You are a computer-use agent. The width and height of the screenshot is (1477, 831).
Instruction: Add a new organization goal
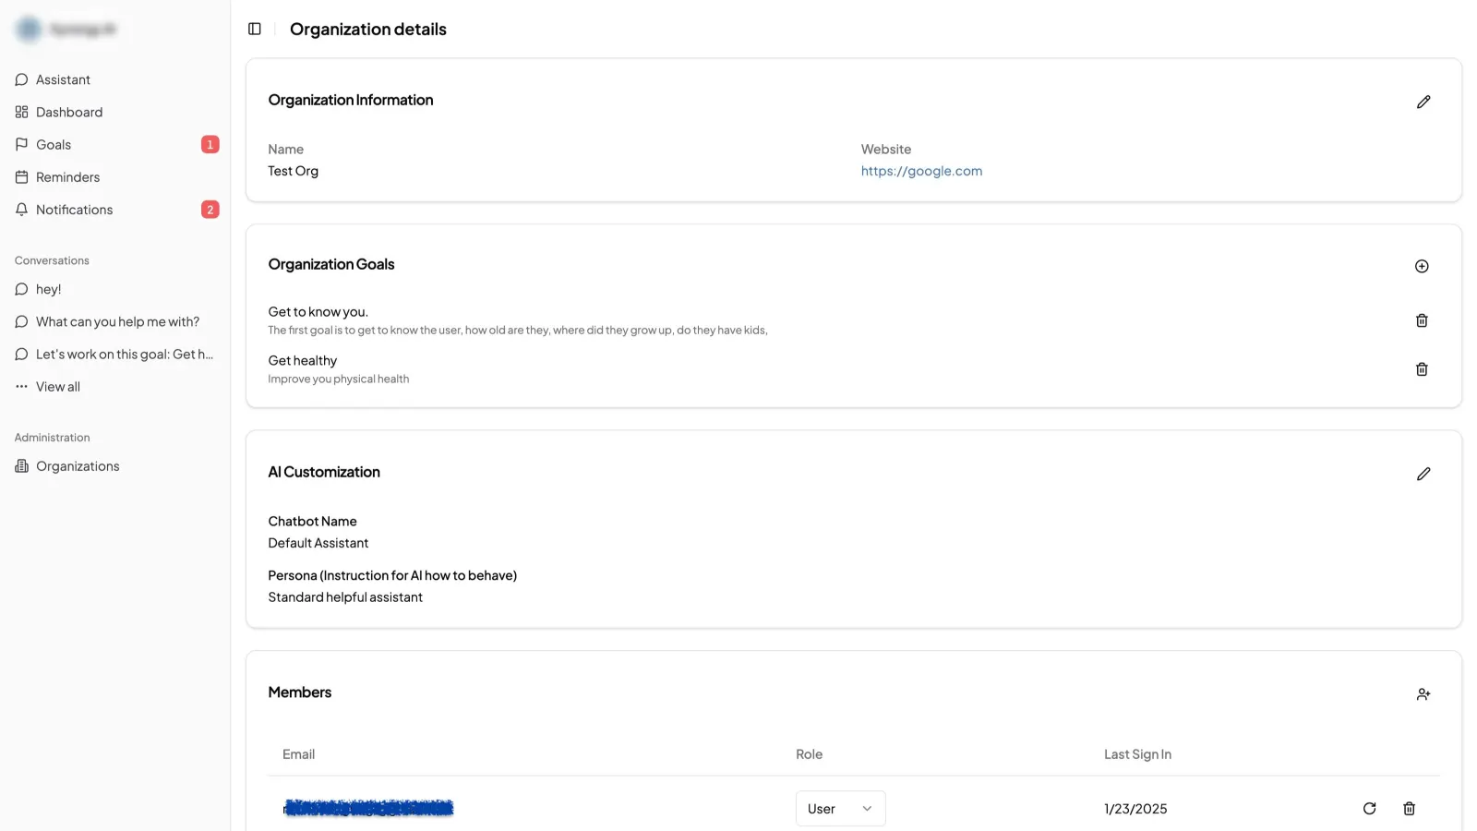[1422, 266]
